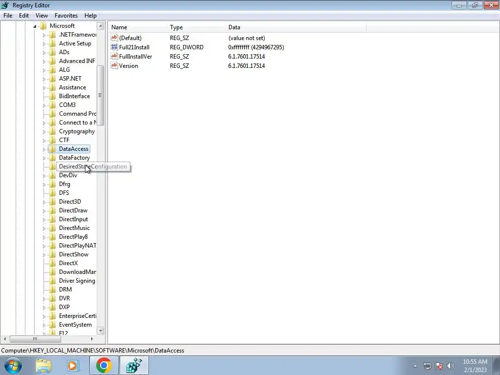This screenshot has height=375, width=500.
Task: Click the ASP.NET folder icon
Action: (x=53, y=79)
